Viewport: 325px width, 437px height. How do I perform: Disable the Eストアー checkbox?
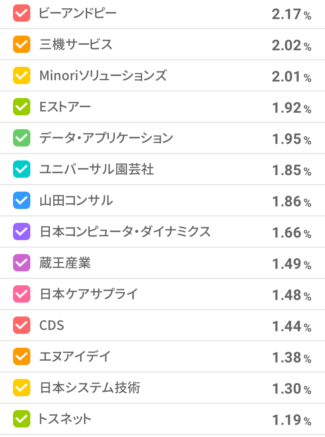[x=22, y=107]
